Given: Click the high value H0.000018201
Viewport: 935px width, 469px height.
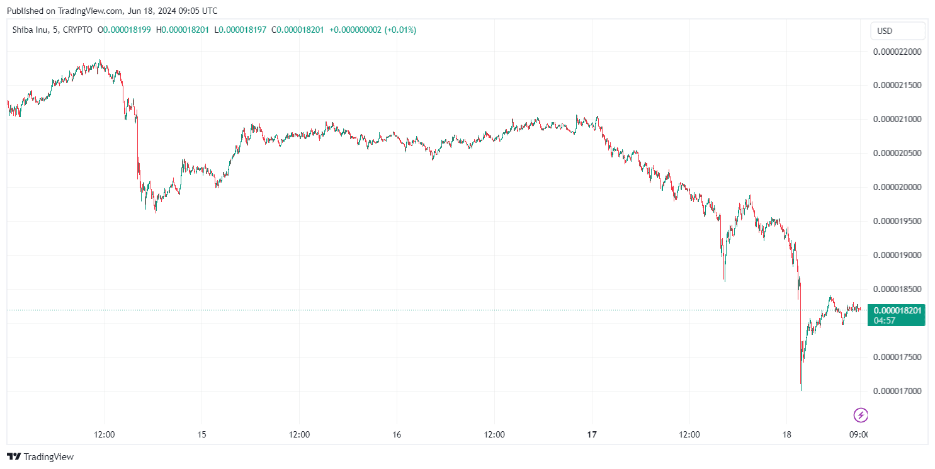Looking at the screenshot, I should pyautogui.click(x=183, y=30).
